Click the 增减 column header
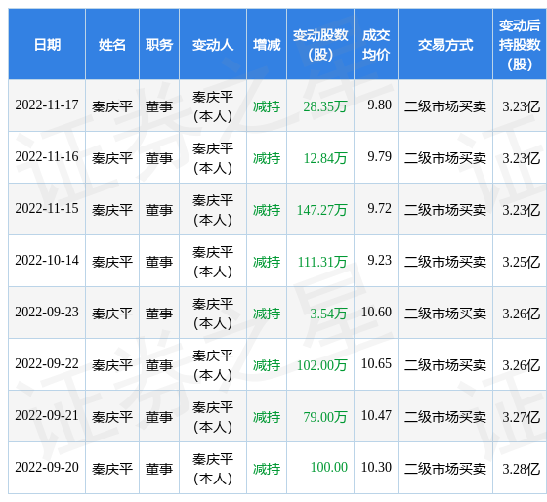Screen dimensions: 547x502 [267, 45]
